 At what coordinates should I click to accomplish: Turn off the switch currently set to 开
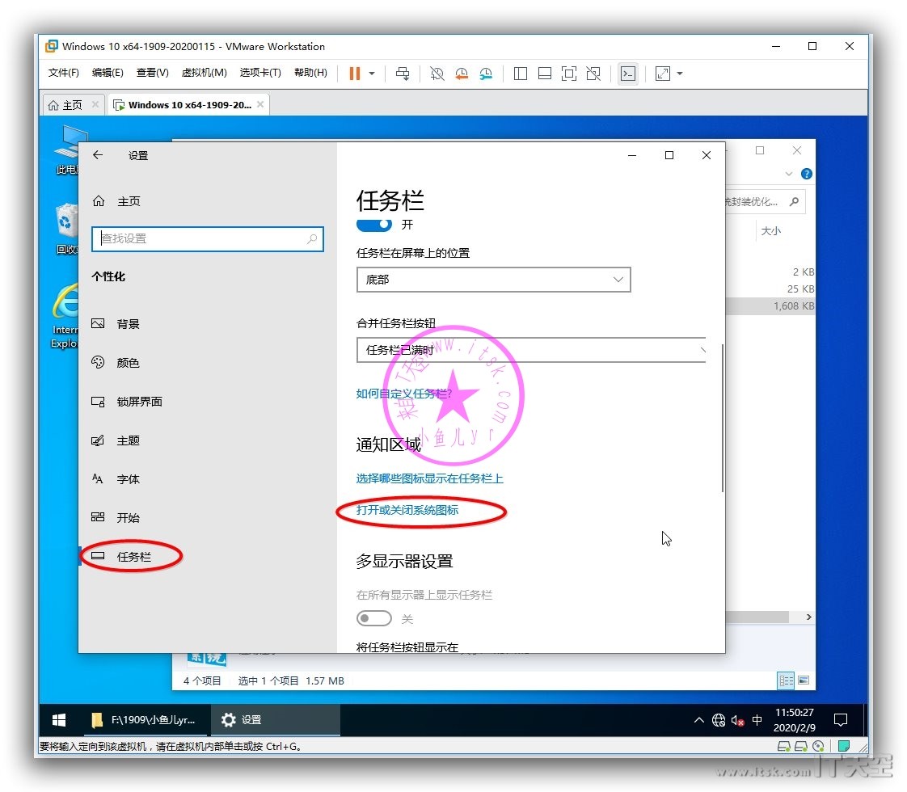tap(373, 225)
